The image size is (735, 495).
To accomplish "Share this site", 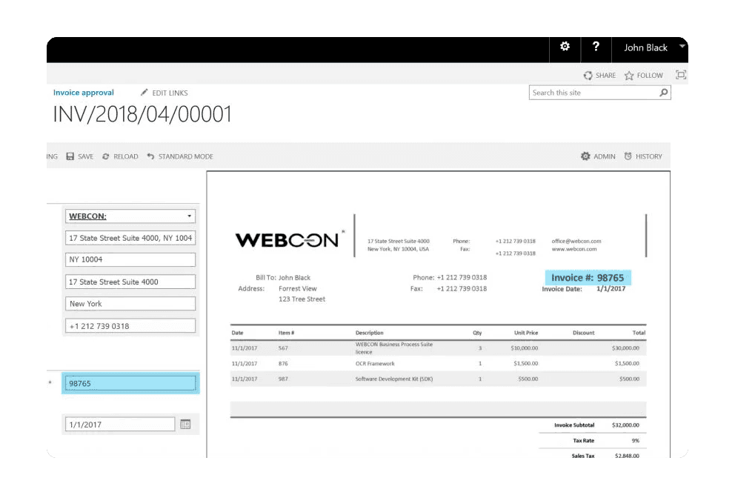I will [599, 76].
